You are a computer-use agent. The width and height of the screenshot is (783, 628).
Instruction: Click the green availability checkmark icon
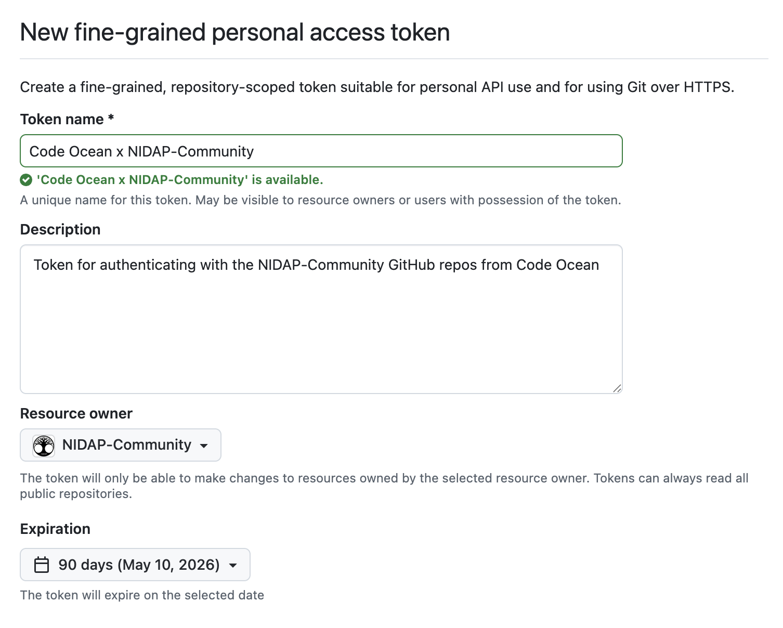click(x=26, y=180)
